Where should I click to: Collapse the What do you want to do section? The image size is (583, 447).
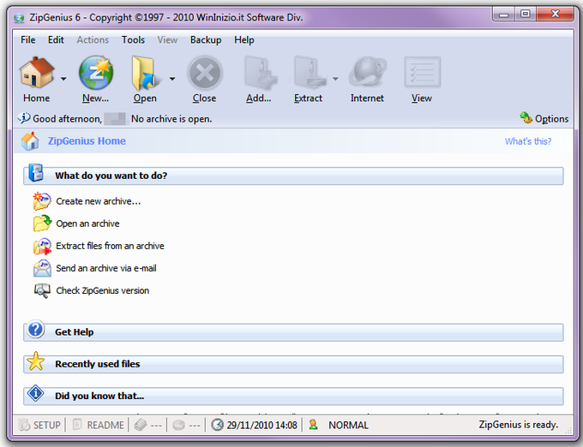click(x=293, y=176)
